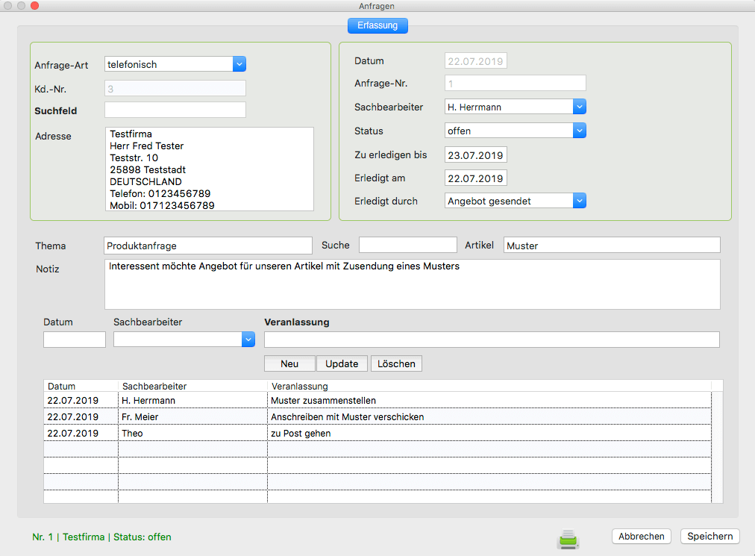Open the top Sachbearbeiter dropdown showing H. Herrmann
The height and width of the screenshot is (556, 755).
pos(516,107)
